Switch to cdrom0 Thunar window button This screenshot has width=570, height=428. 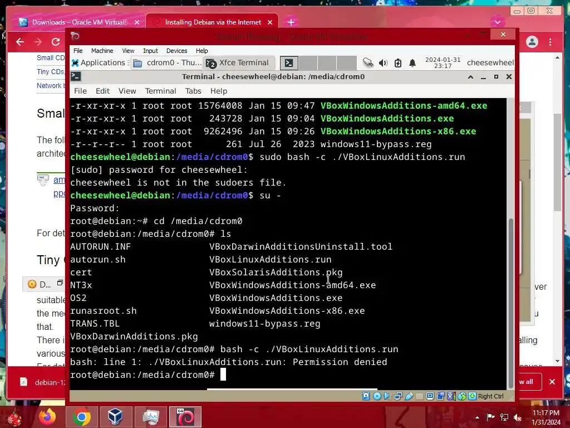[167, 62]
